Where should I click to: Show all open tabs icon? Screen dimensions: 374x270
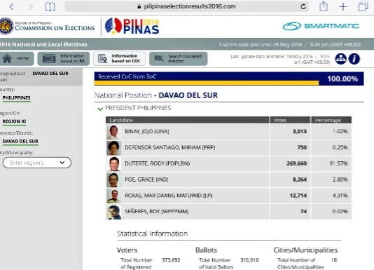[x=363, y=7]
